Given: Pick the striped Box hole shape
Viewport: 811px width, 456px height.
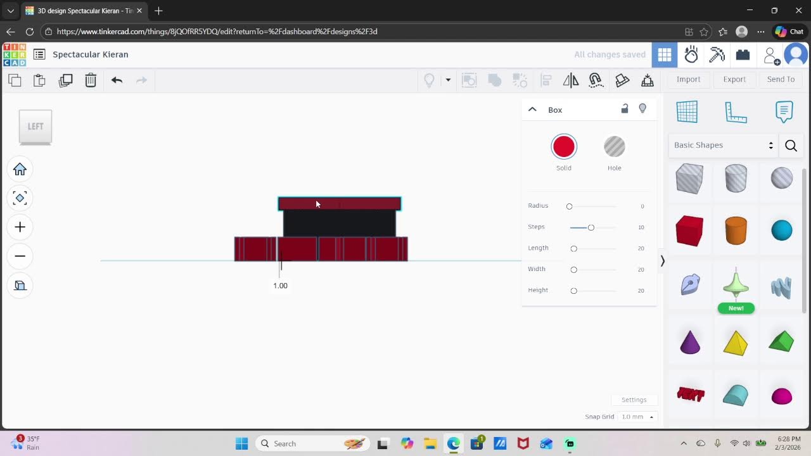Looking at the screenshot, I should pos(689,179).
